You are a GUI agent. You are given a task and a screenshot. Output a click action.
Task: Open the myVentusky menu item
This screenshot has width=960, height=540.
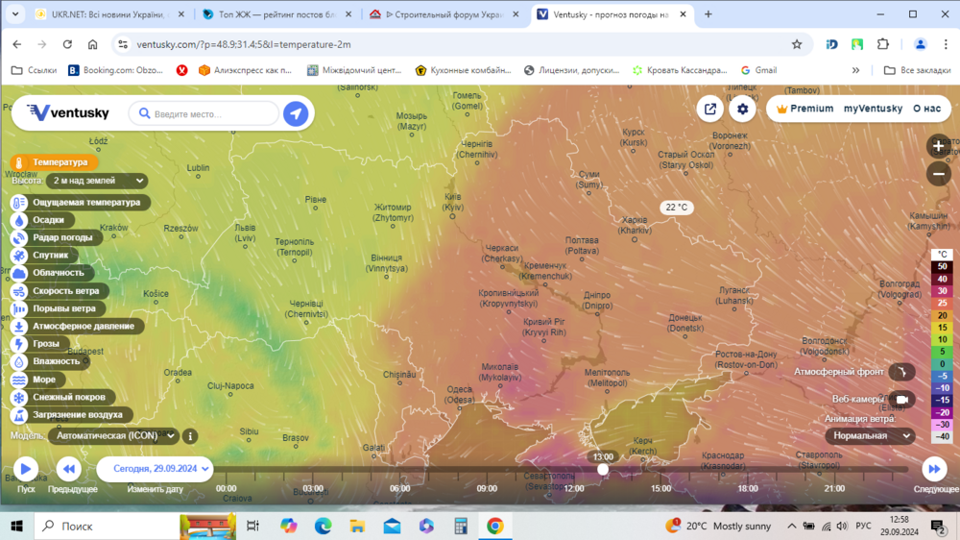tap(873, 109)
